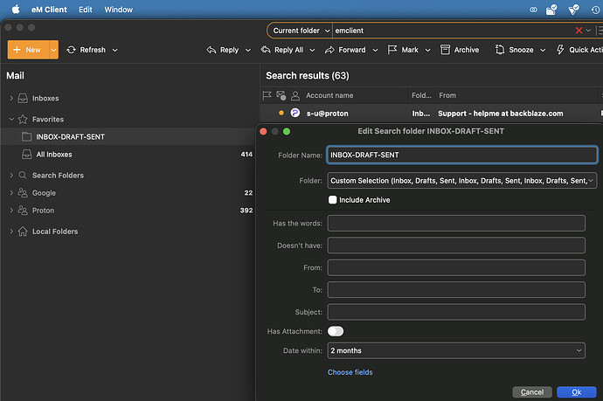603x401 pixels.
Task: Click the flag column header icon
Action: (x=267, y=95)
